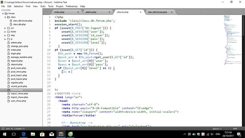245x138 pixels.
Task: Click the fonts folder icon
Action: [x=8, y=32]
